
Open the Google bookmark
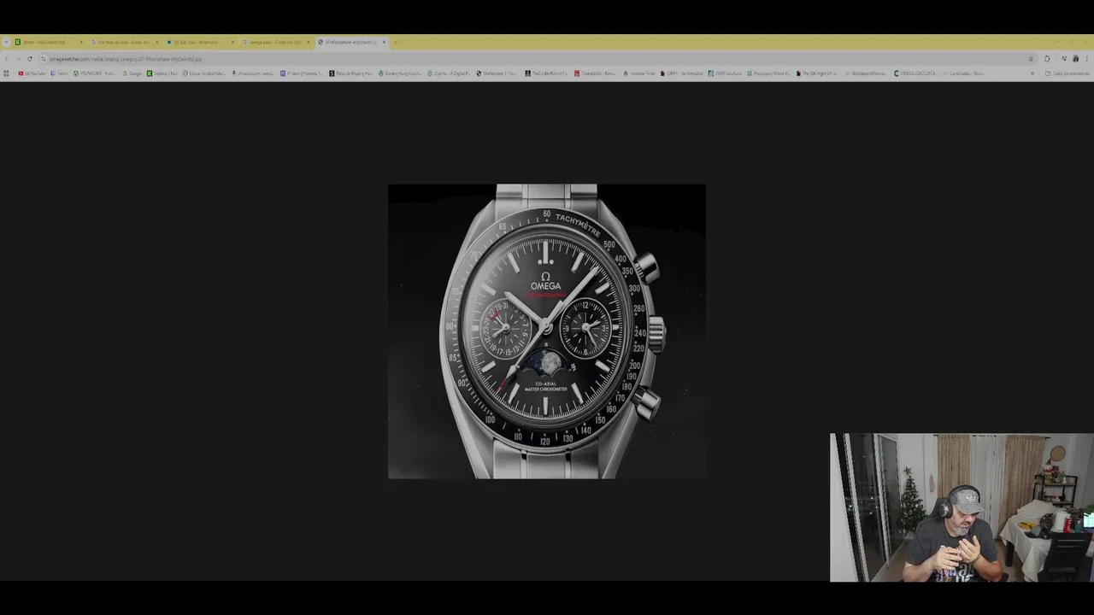(132, 73)
